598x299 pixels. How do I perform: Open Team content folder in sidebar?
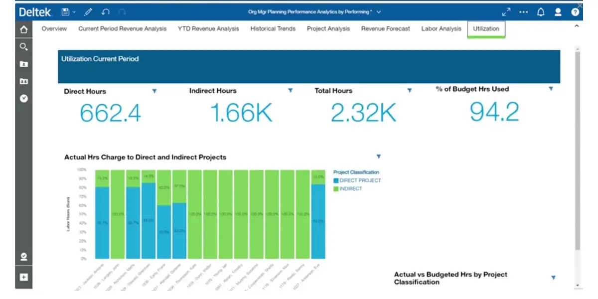coord(23,81)
